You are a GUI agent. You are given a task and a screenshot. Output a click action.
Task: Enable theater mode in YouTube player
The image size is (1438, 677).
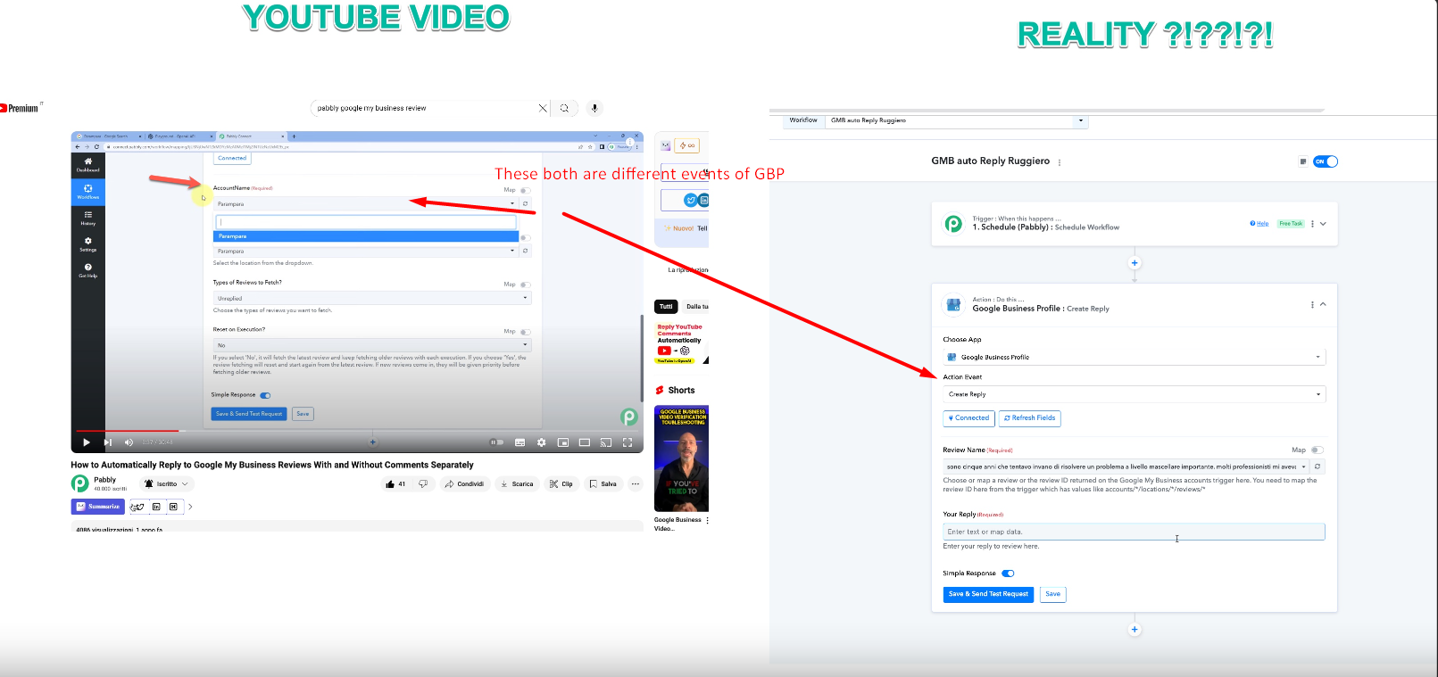(585, 442)
